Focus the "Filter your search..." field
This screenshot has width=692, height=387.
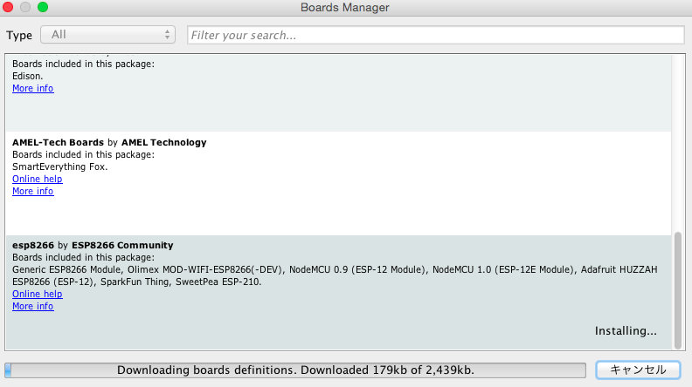pos(435,35)
